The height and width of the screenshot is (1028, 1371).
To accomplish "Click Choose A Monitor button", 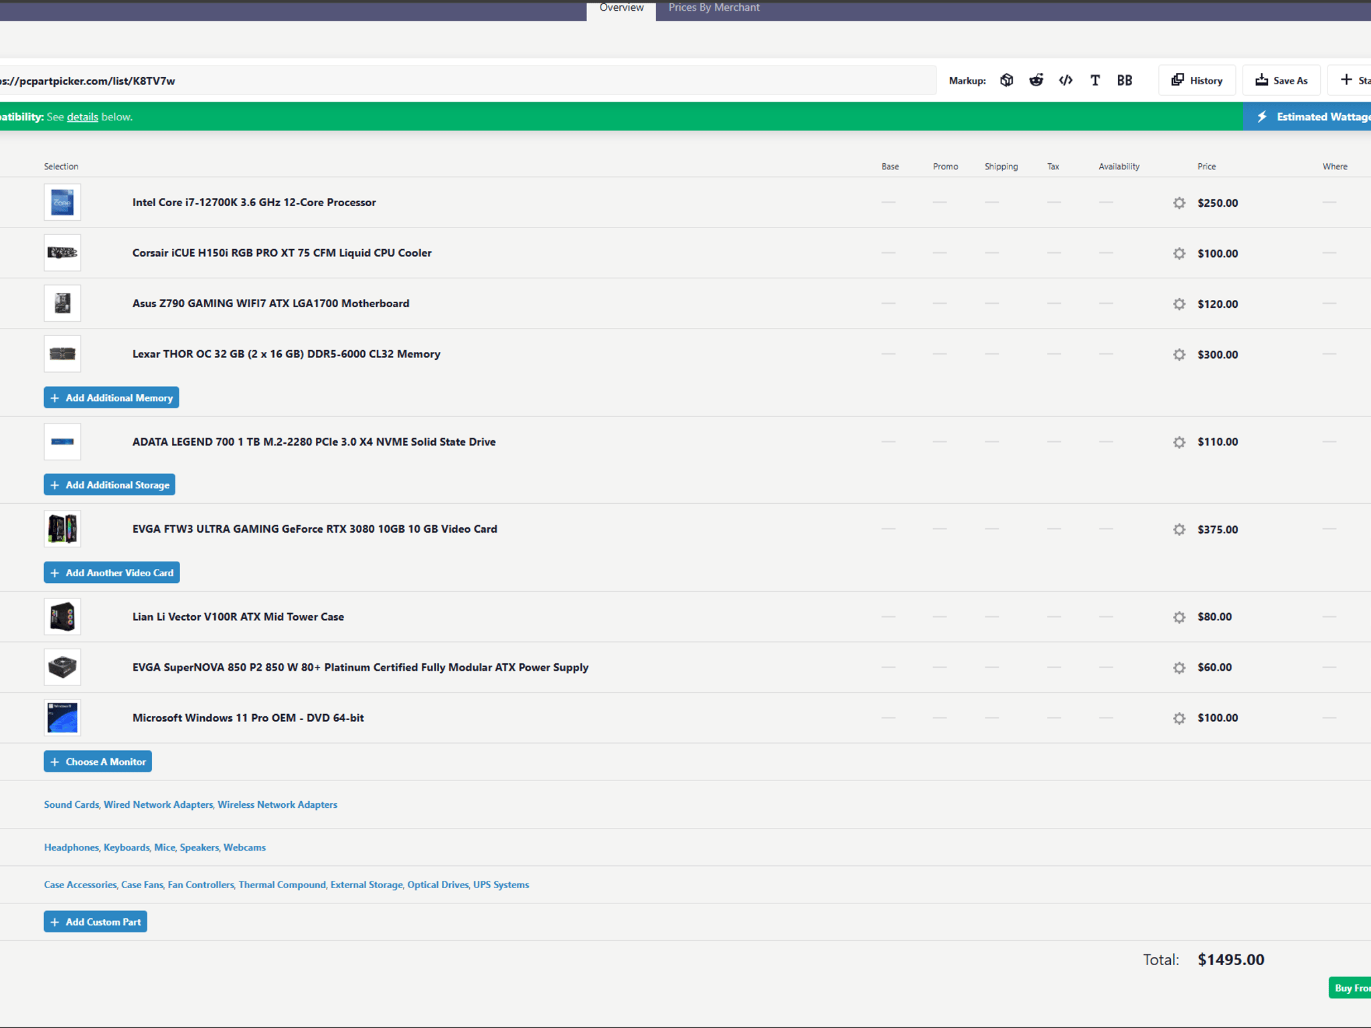I will pyautogui.click(x=98, y=762).
